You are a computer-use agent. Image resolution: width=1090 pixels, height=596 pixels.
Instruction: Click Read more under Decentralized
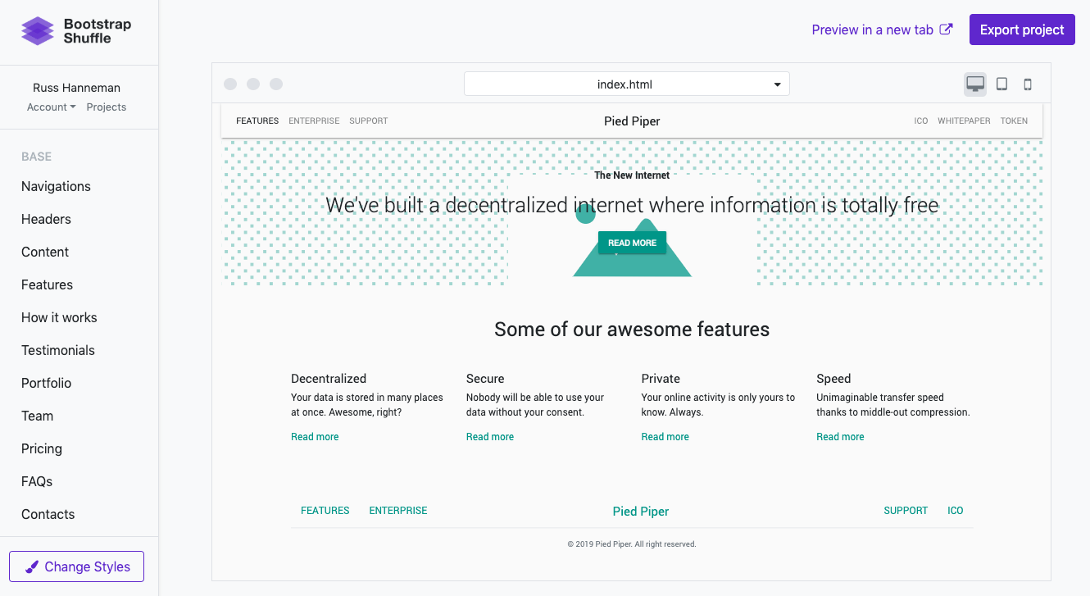pyautogui.click(x=315, y=437)
